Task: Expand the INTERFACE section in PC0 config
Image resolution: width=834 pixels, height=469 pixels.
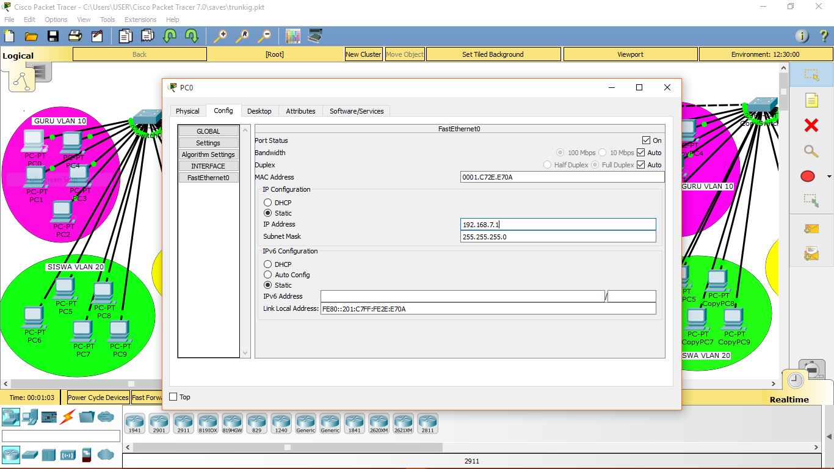Action: [208, 165]
